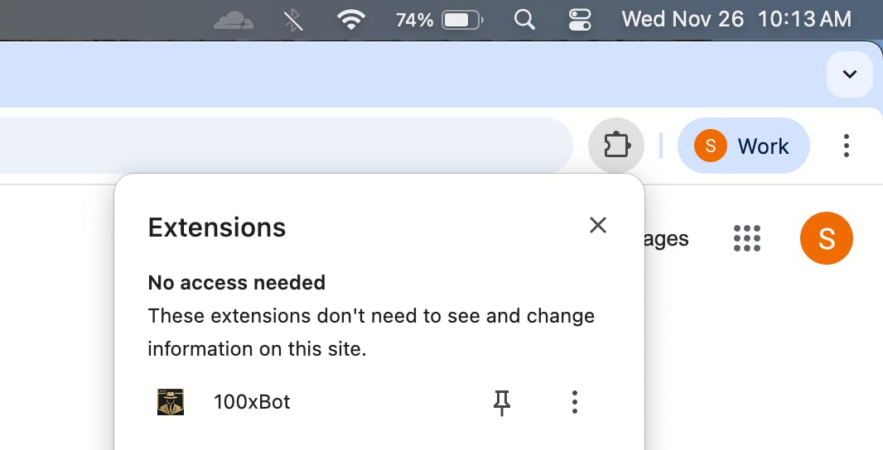Click the Bluetooth status icon
883x450 pixels.
pos(293,20)
